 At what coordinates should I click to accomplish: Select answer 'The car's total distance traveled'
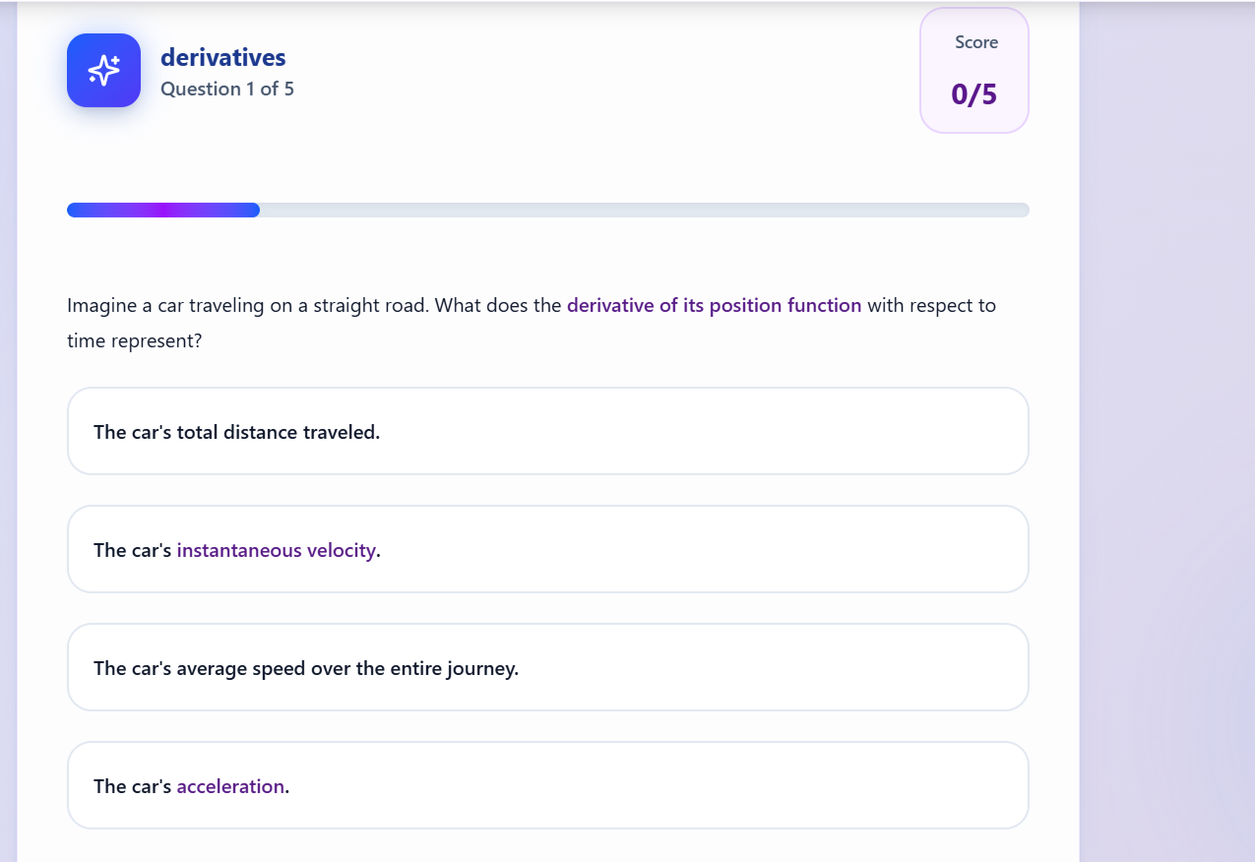547,431
